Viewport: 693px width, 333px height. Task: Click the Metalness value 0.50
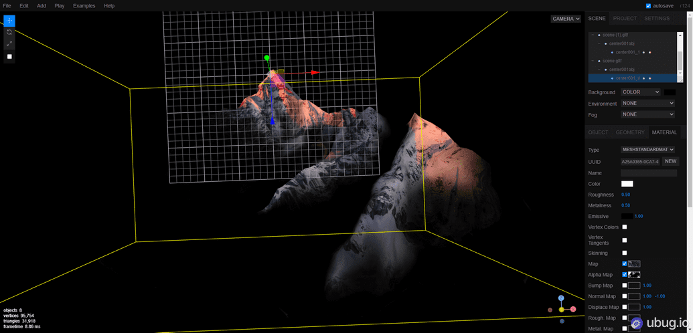tap(626, 205)
